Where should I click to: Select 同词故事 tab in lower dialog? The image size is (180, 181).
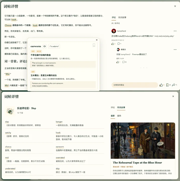tap(121, 108)
